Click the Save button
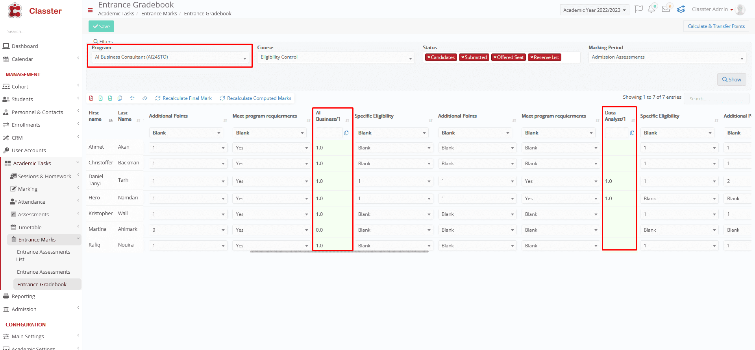Image resolution: width=755 pixels, height=350 pixels. point(101,26)
